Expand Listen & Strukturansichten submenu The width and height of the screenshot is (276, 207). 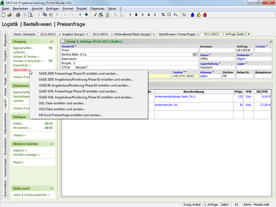pyautogui.click(x=31, y=195)
